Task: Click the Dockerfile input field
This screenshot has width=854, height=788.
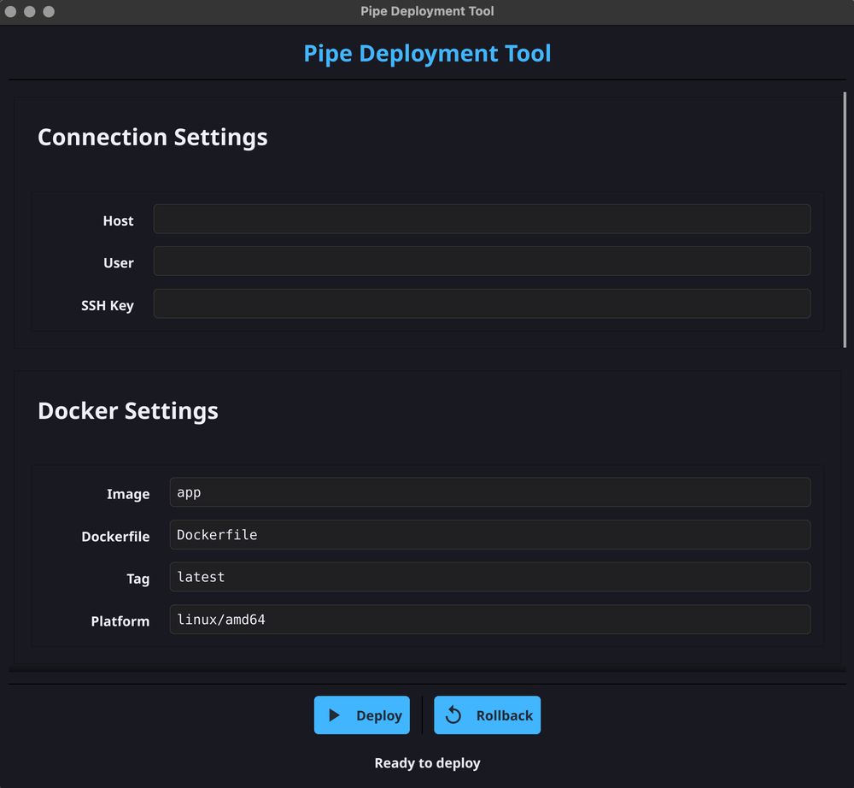Action: pos(490,534)
